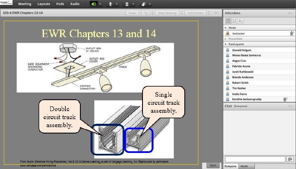
Task: Open the Meeting menu
Action: pyautogui.click(x=25, y=4)
